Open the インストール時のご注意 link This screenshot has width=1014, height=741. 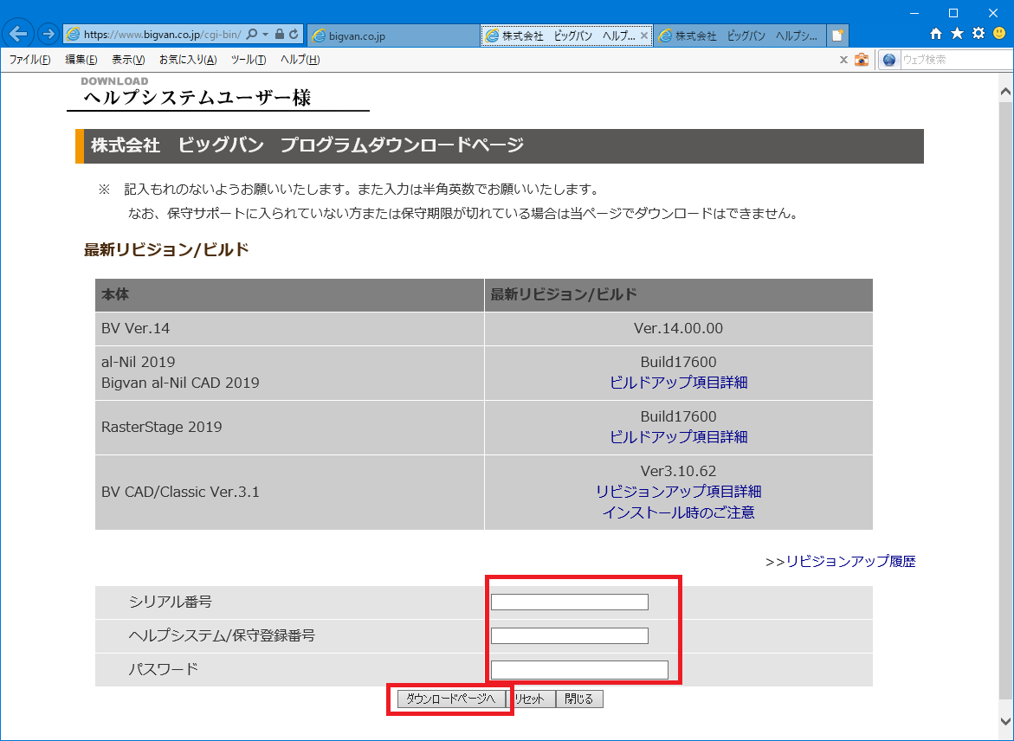(678, 512)
